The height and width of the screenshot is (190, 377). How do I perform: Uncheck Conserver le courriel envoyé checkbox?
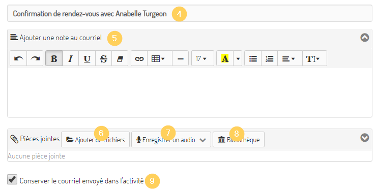[x=12, y=180]
